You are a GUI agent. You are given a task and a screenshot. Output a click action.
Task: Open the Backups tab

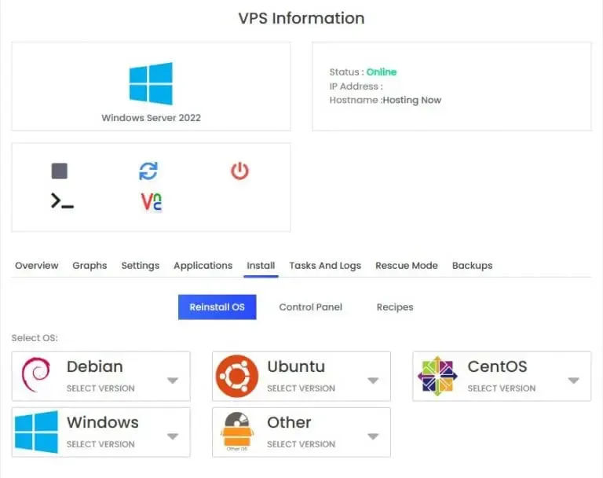[472, 266]
